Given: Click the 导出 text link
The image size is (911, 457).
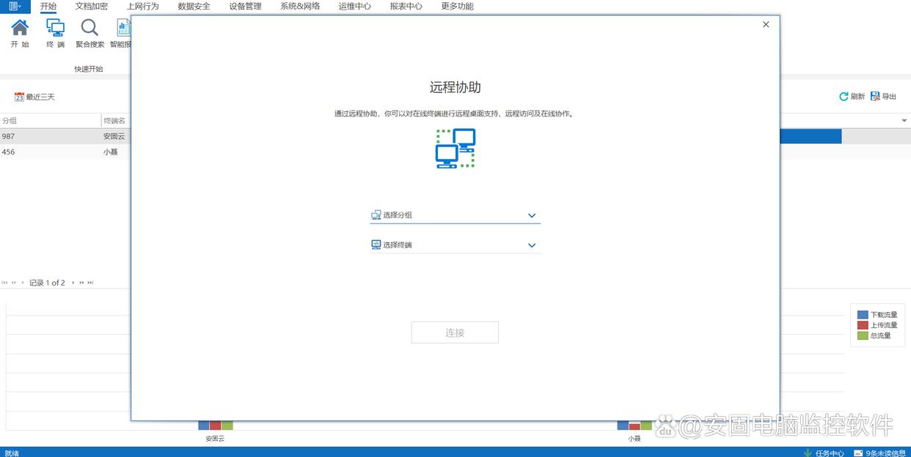Looking at the screenshot, I should [889, 97].
